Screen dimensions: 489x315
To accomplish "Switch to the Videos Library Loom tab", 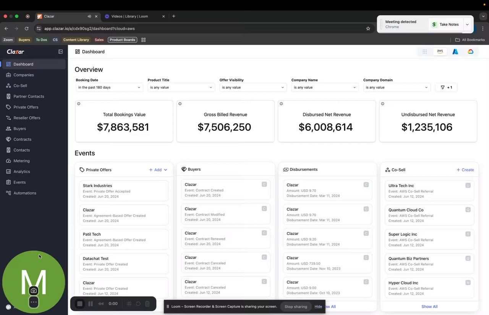I will (x=135, y=16).
